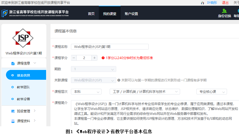Select 教学团队 in sidebar

pyautogui.click(x=23, y=87)
